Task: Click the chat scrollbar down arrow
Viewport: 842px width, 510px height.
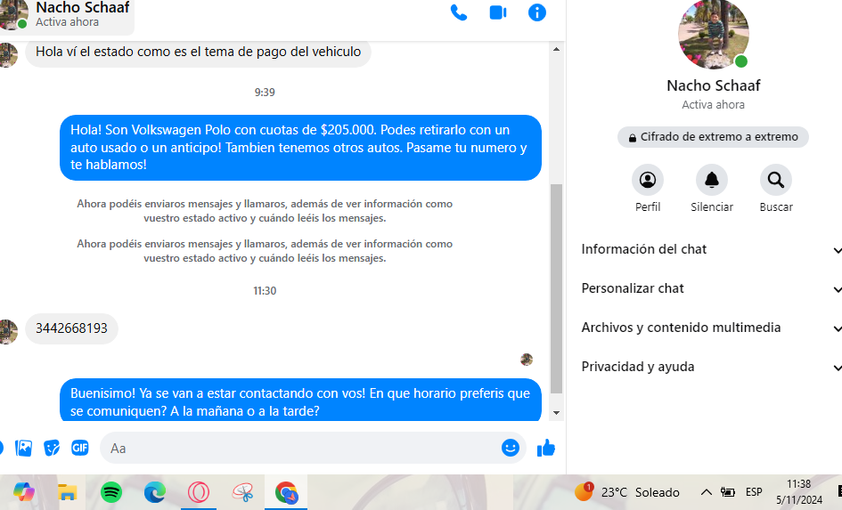Action: point(556,412)
